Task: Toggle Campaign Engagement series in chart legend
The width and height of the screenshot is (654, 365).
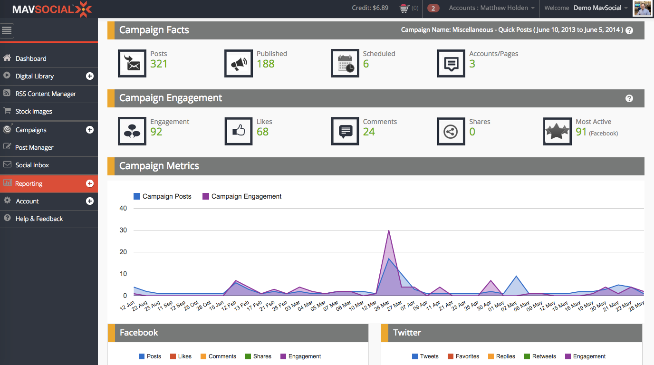Action: [242, 196]
